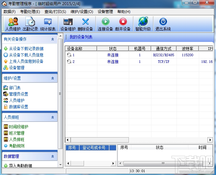Click the device list scrollbar right arrow
Viewport: 216px width, 175px height.
(210, 140)
